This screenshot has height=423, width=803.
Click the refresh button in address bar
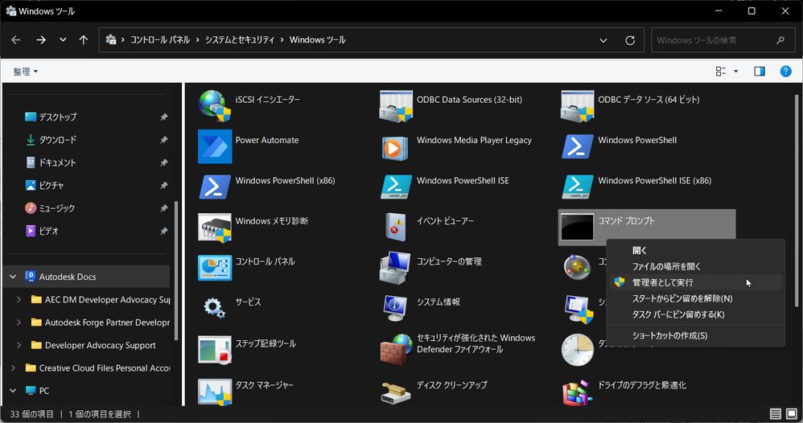coord(630,40)
